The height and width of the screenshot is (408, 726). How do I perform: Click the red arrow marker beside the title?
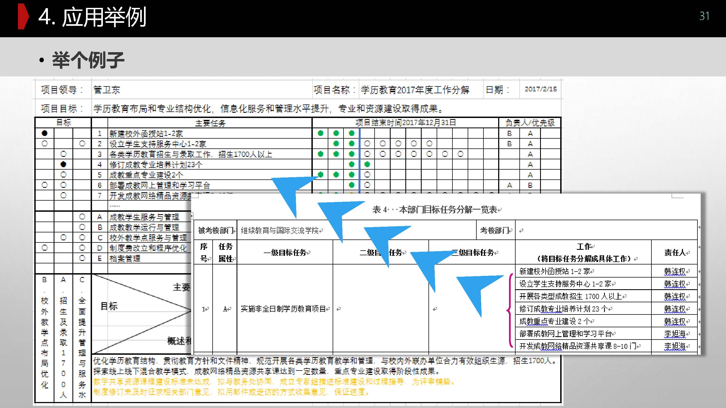click(x=23, y=16)
